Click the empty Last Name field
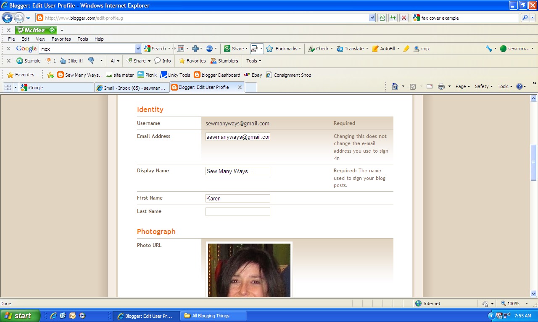 click(237, 212)
